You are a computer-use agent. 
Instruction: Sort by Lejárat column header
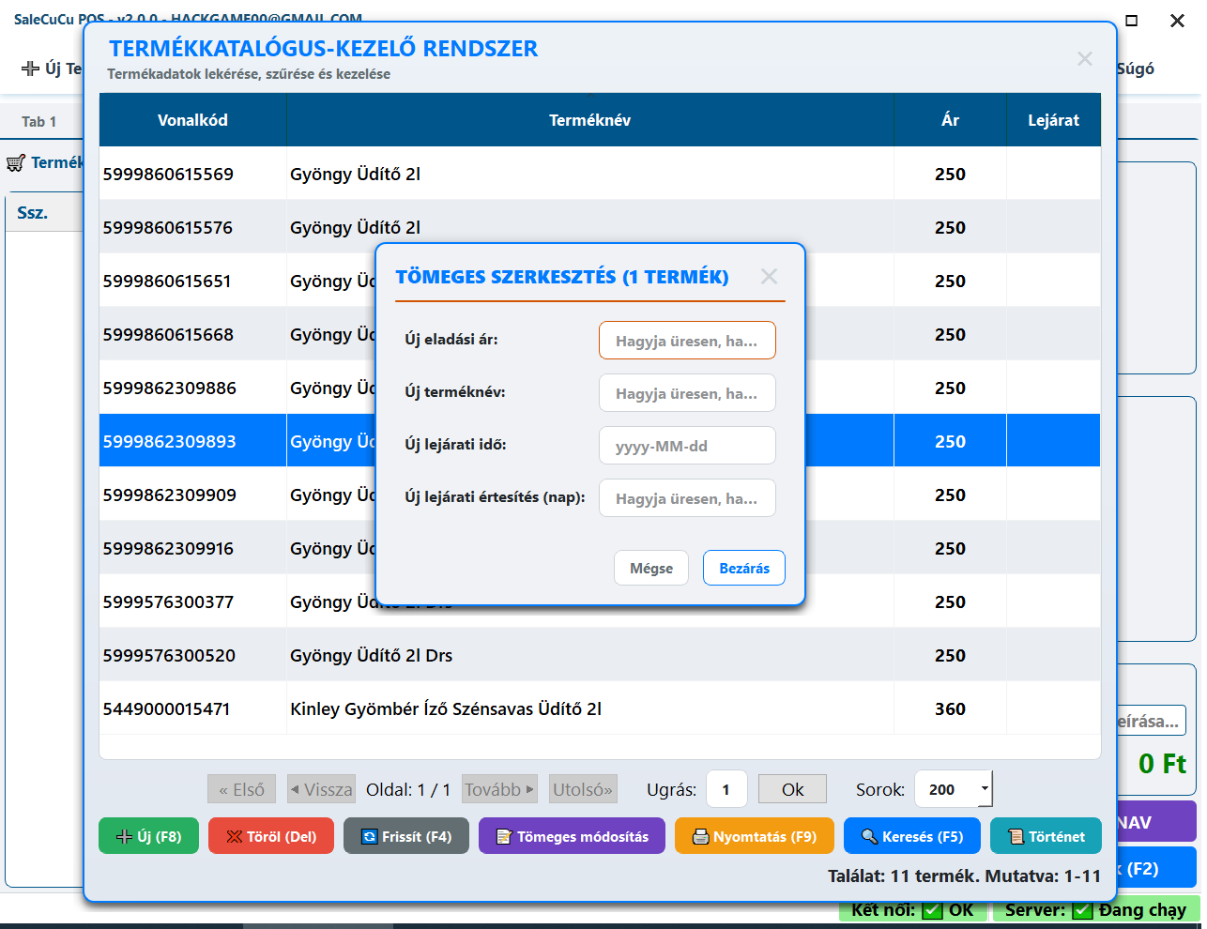[x=1053, y=120]
